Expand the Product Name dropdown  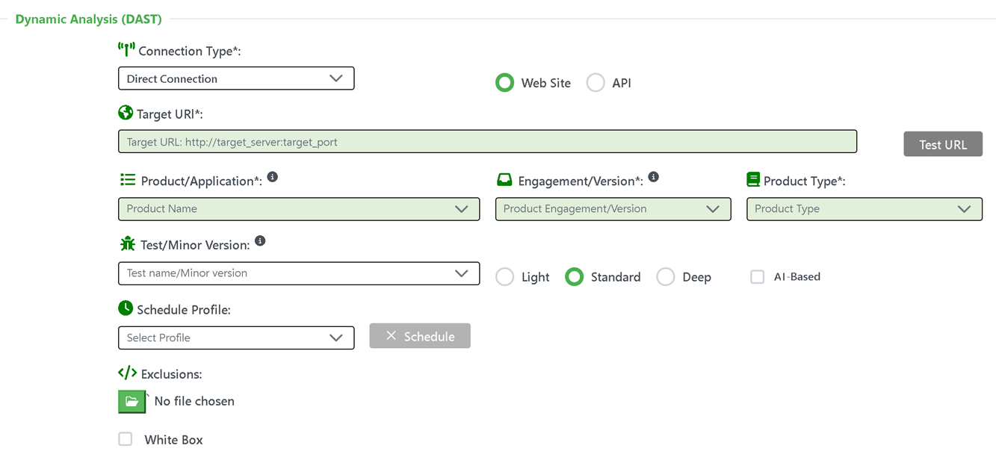299,209
